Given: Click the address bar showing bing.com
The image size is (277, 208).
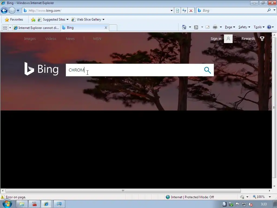Looking at the screenshot, I should [96, 11].
